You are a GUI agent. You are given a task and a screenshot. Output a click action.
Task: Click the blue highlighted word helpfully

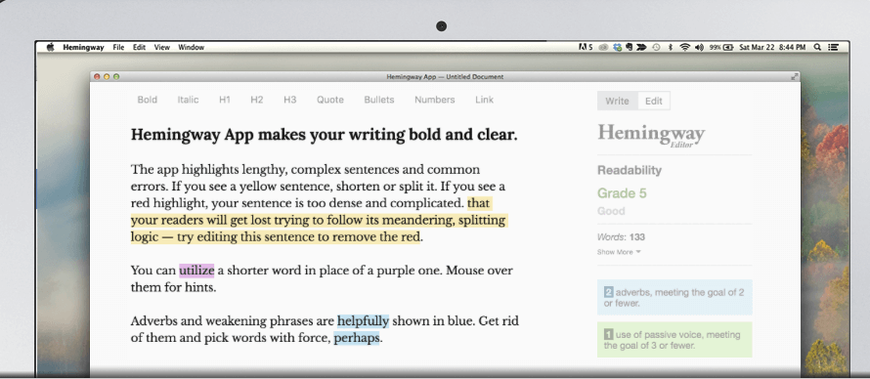(x=363, y=321)
